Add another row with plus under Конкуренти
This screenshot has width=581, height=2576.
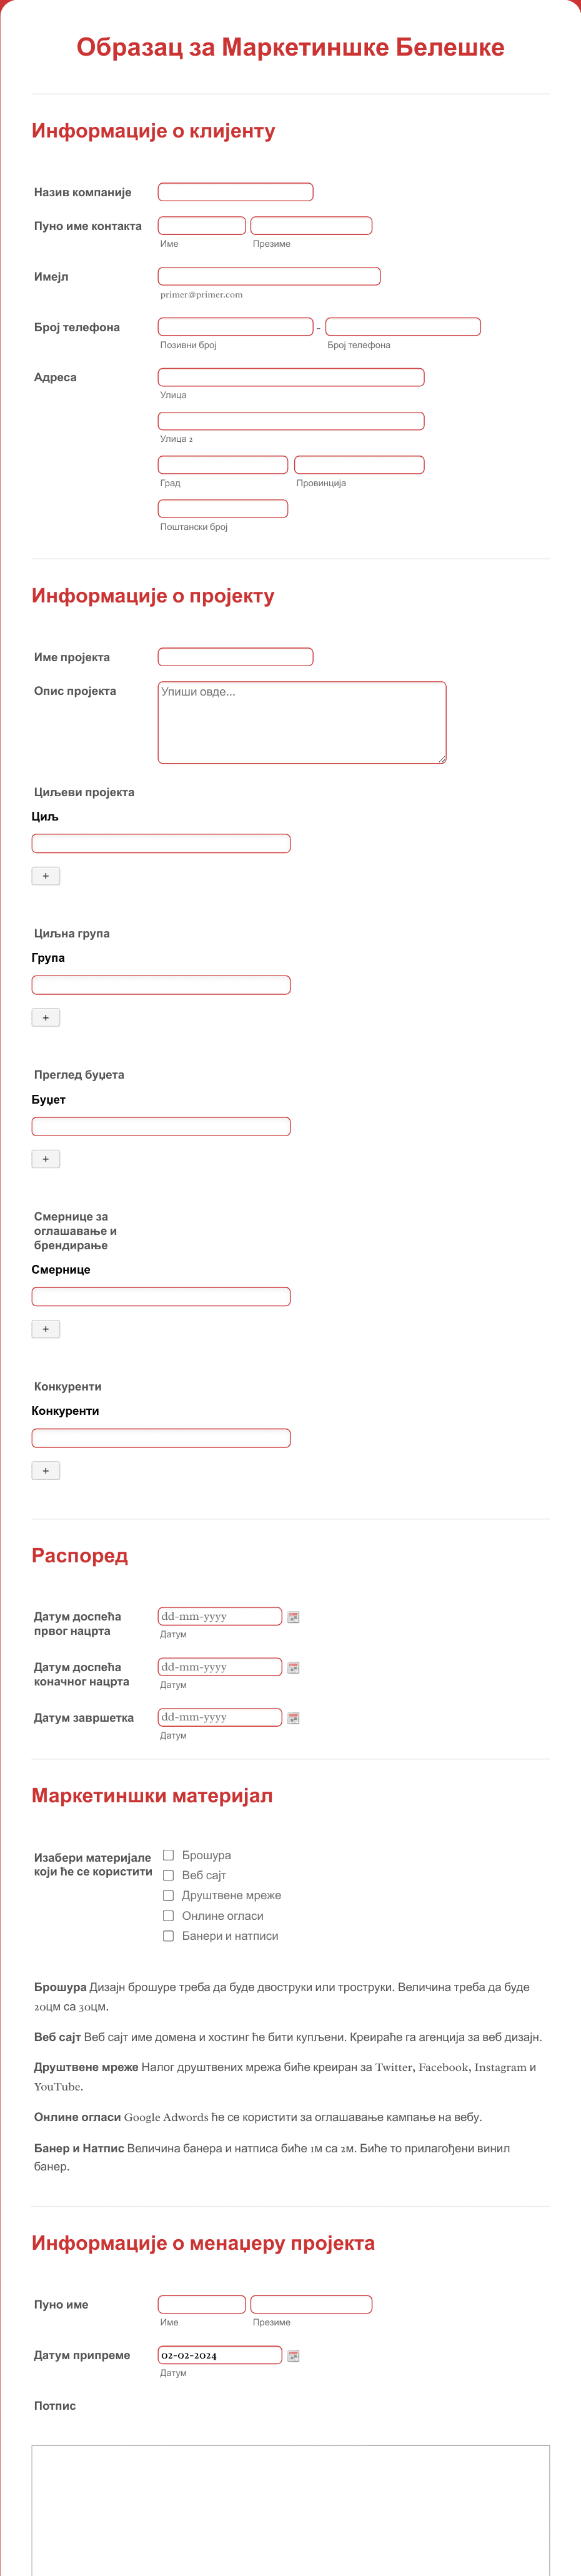pos(46,1470)
